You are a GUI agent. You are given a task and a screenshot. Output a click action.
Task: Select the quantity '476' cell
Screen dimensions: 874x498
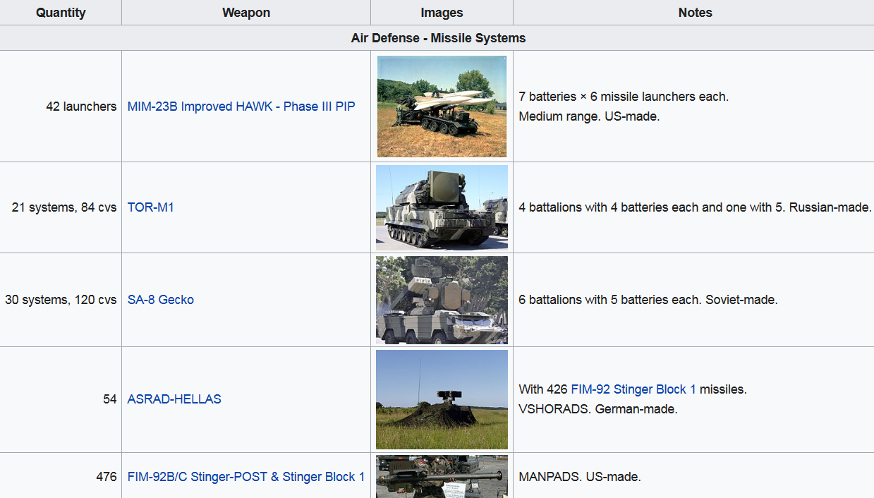pyautogui.click(x=61, y=477)
